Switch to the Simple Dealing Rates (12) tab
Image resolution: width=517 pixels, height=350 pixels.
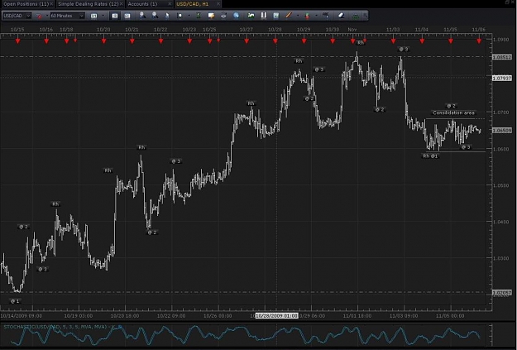[x=88, y=4]
